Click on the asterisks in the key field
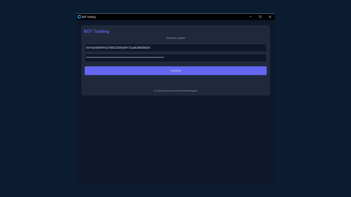Screen dimensions: 351x197 pyautogui.click(x=125, y=58)
